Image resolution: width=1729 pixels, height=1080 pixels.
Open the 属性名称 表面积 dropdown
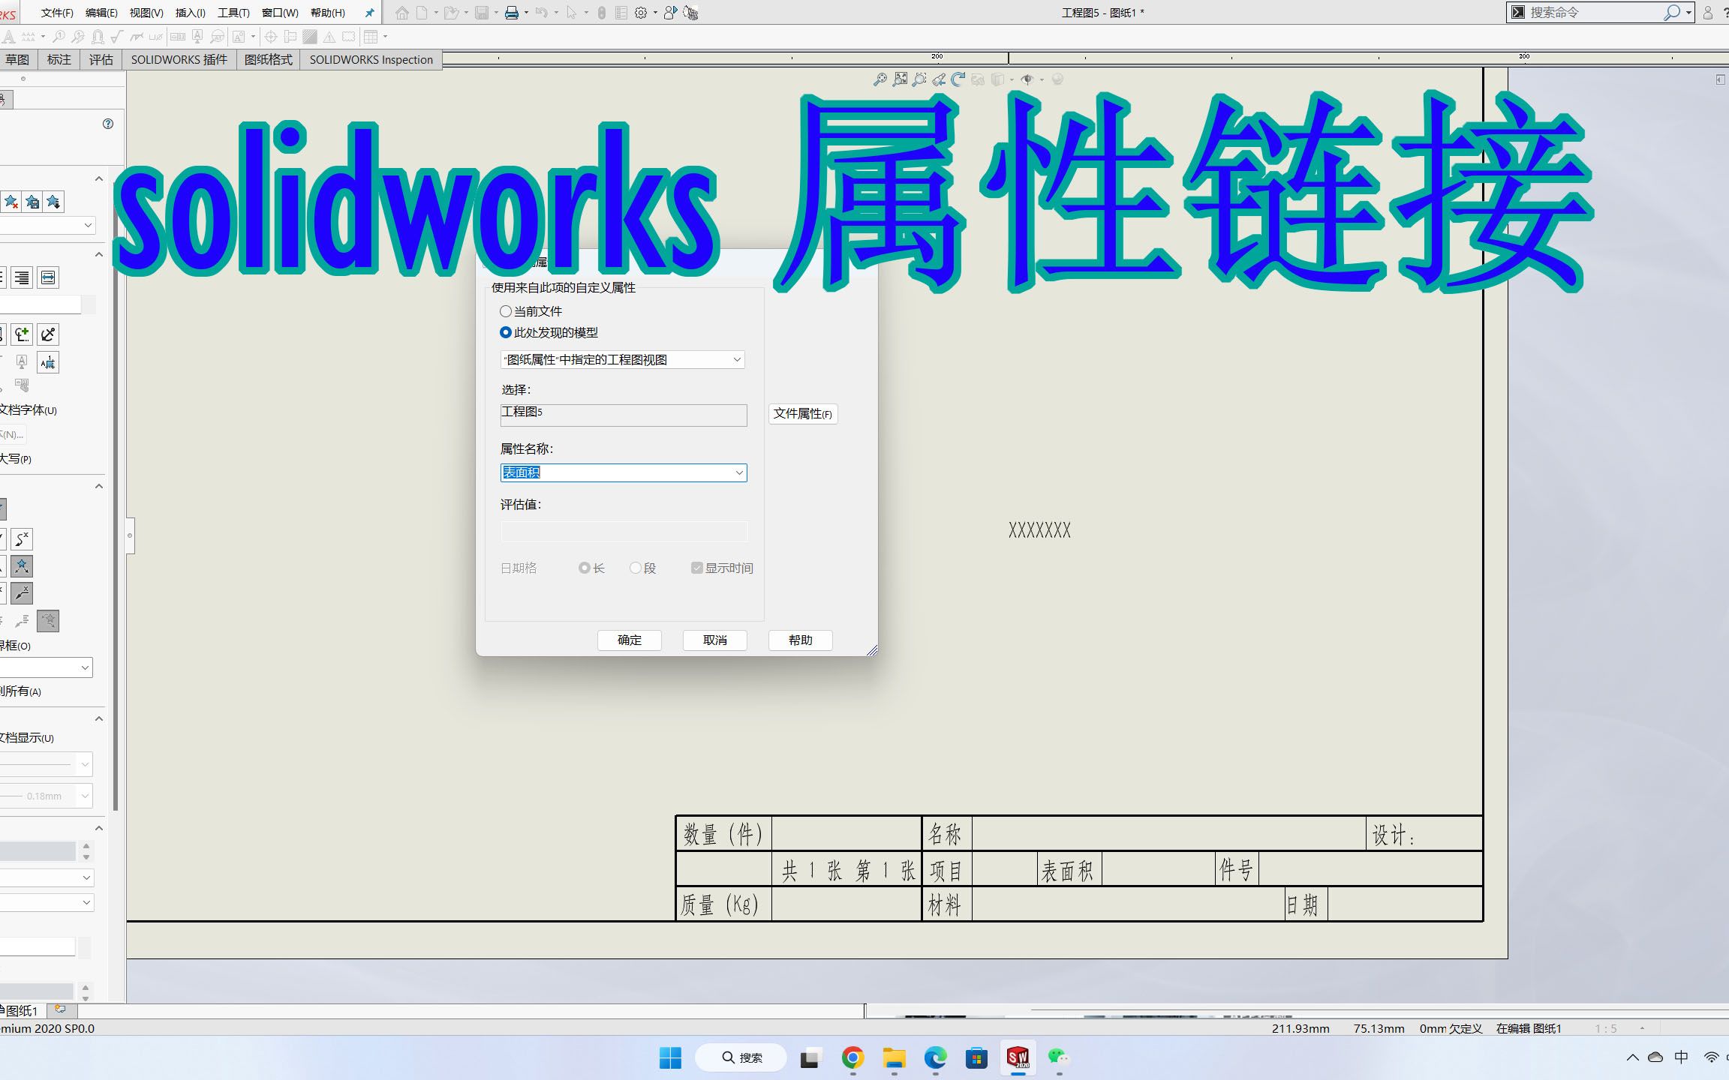click(624, 472)
